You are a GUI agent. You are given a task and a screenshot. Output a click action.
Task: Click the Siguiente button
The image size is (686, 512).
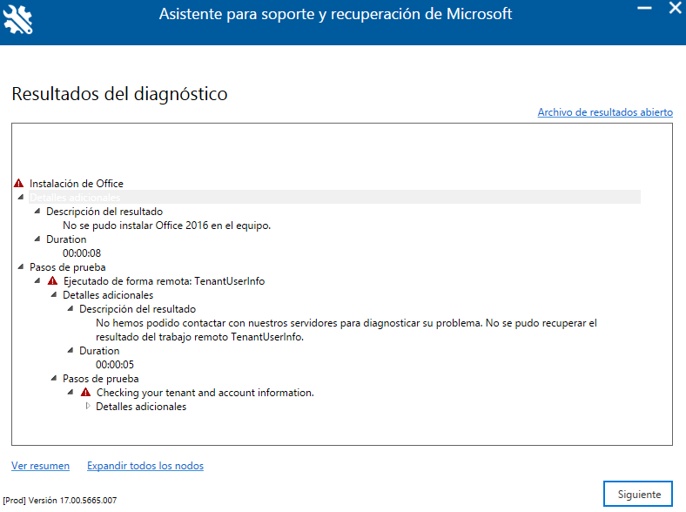(x=638, y=494)
